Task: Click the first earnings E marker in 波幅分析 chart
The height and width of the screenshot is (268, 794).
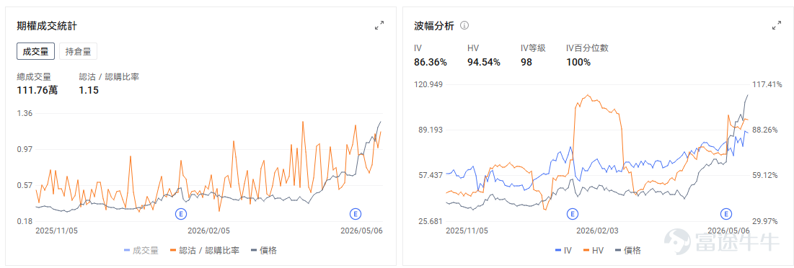Action: coord(572,214)
